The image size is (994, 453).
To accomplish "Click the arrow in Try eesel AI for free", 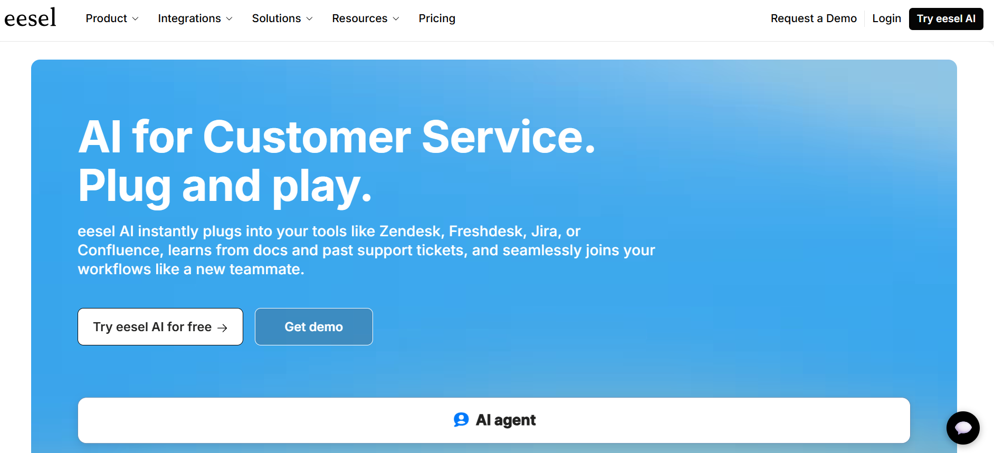I will tap(223, 328).
